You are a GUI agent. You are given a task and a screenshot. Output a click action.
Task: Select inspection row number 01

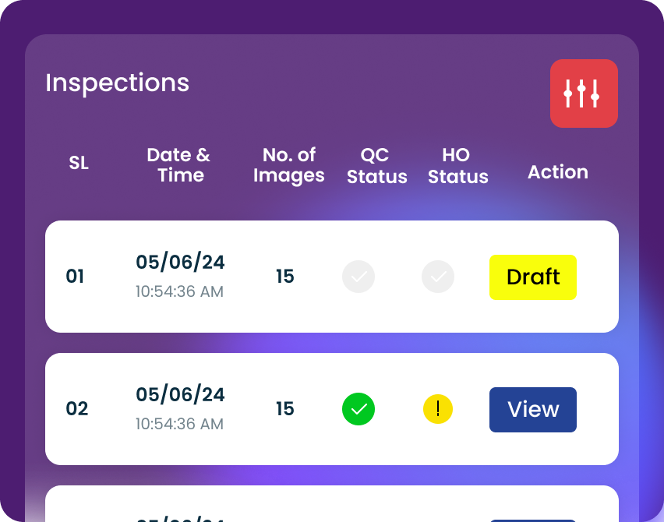75,277
